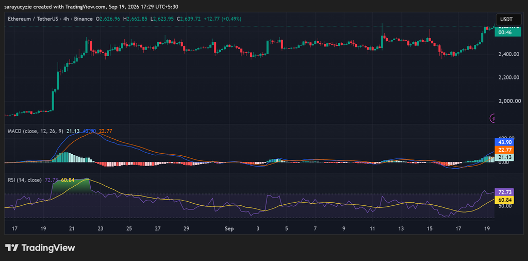Click the 2,000.00 price scale label

[508, 101]
